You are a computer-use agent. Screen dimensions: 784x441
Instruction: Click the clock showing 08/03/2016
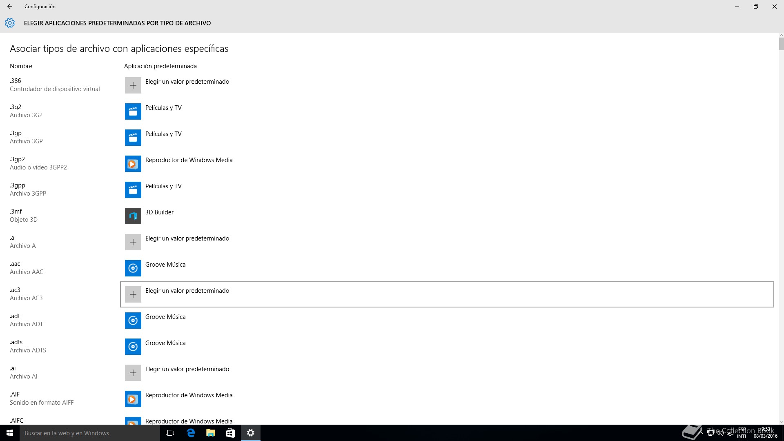coord(766,433)
